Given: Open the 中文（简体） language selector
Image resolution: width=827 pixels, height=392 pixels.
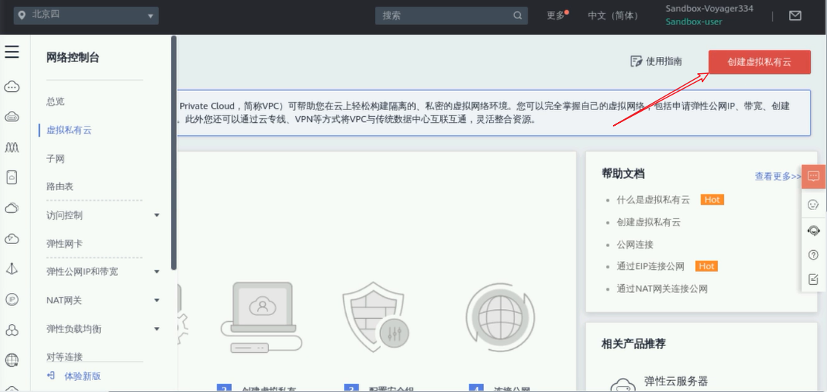Looking at the screenshot, I should tap(613, 16).
